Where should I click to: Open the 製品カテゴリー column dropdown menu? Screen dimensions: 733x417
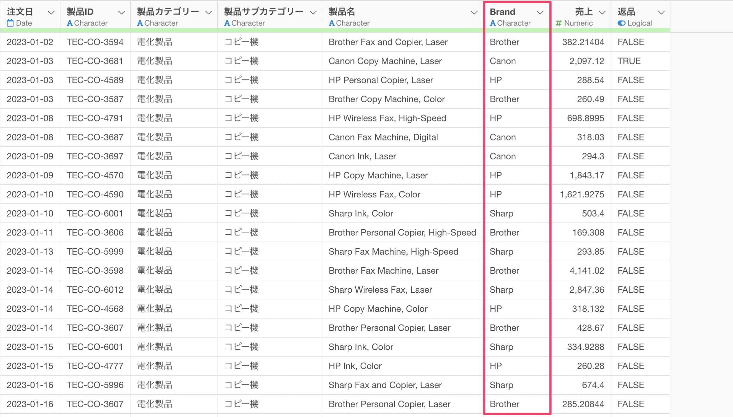pyautogui.click(x=209, y=12)
